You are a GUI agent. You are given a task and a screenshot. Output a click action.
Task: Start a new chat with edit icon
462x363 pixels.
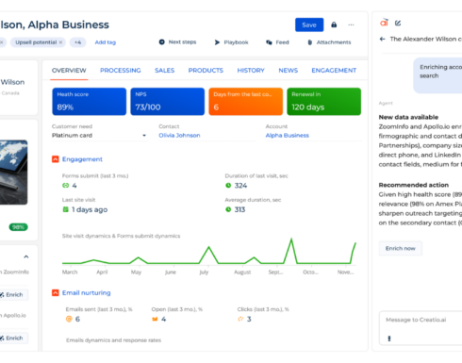[x=398, y=23]
